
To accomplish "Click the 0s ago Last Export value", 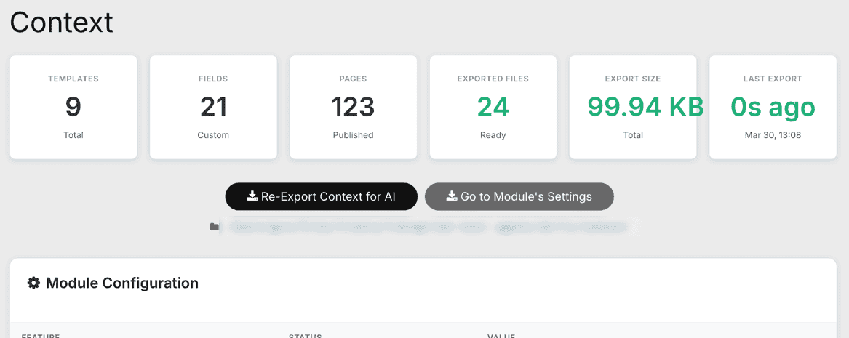I will (773, 108).
